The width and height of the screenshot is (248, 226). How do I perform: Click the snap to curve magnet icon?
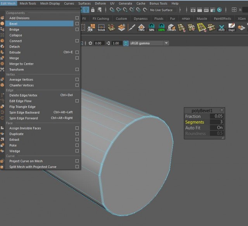coord(119,10)
